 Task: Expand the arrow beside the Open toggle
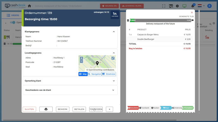(x=6, y=23)
